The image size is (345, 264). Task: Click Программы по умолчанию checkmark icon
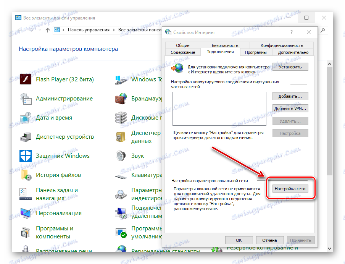pyautogui.click(x=121, y=233)
